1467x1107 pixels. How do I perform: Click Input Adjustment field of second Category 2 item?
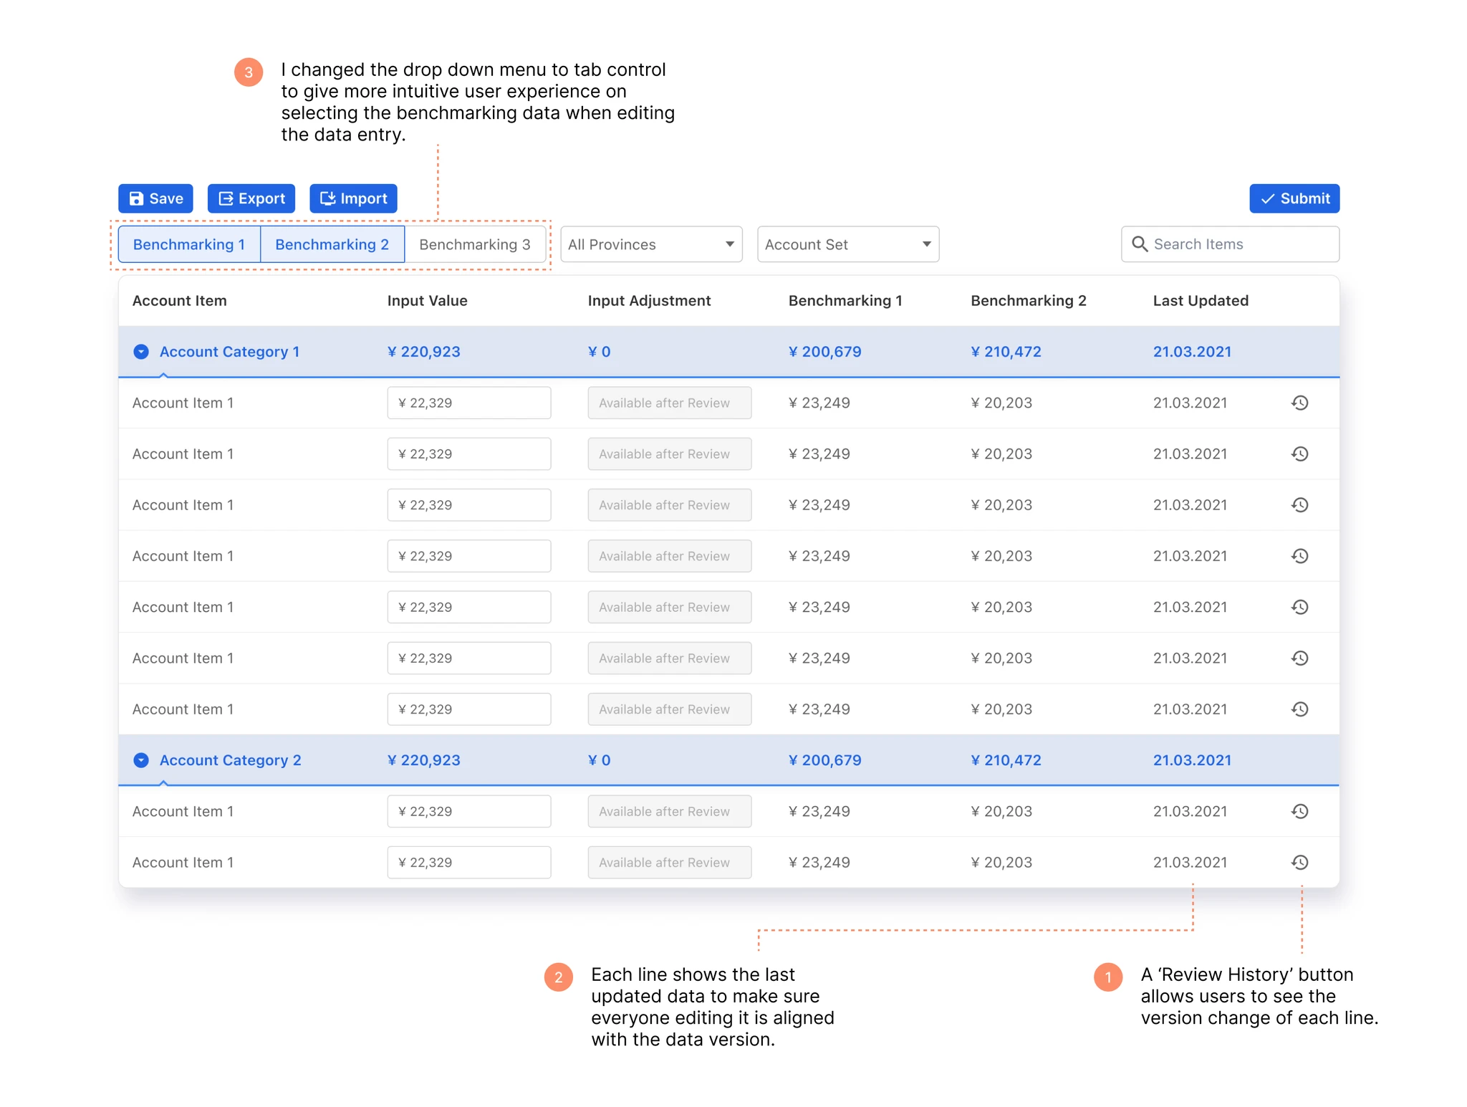[670, 862]
